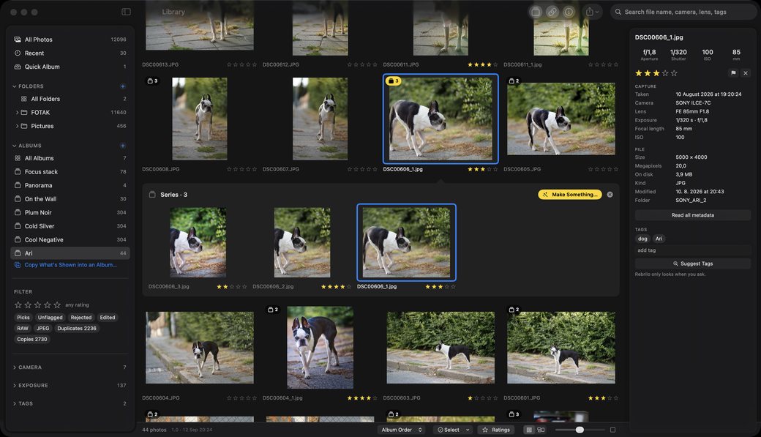Image resolution: width=761 pixels, height=437 pixels.
Task: Toggle the Copies 2730 filter
Action: pos(32,340)
